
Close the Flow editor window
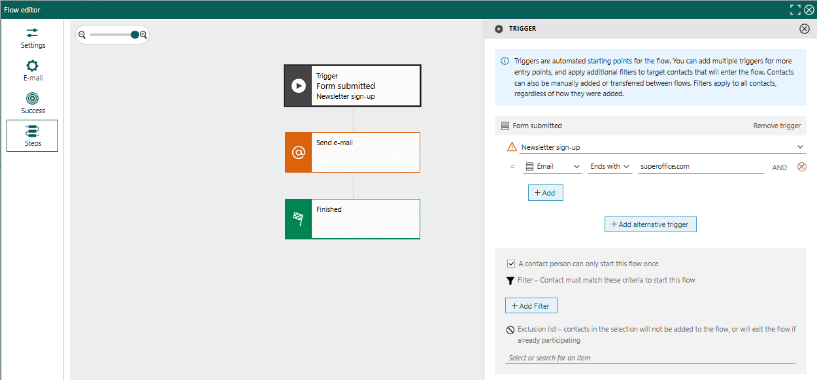pyautogui.click(x=809, y=9)
